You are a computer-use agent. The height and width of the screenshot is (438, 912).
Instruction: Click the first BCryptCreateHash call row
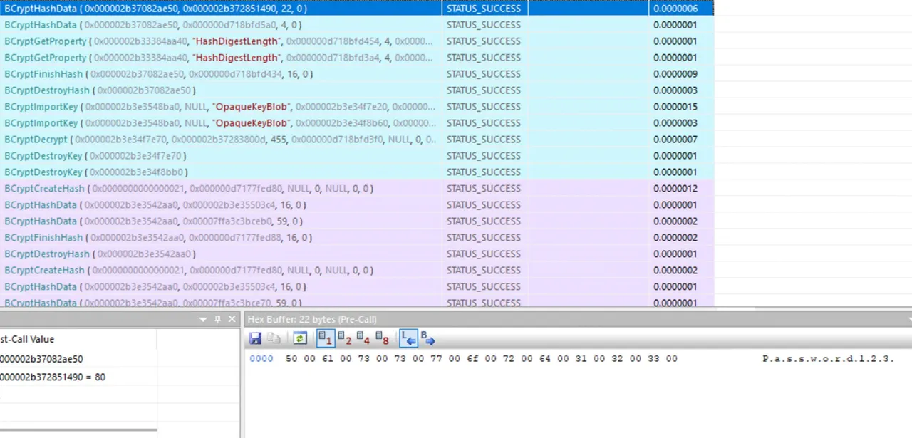coord(357,189)
